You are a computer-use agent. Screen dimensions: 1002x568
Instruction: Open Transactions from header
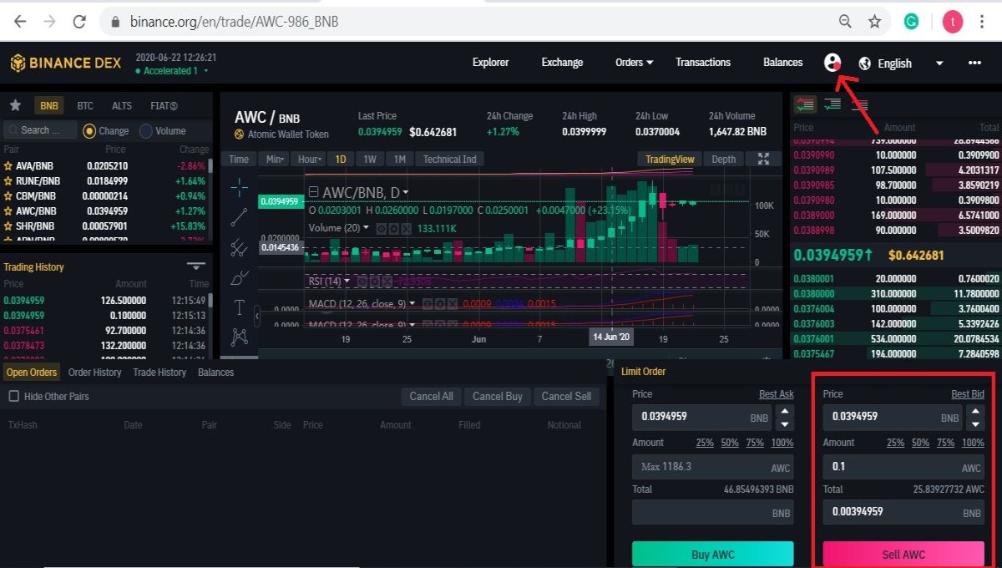click(x=703, y=63)
